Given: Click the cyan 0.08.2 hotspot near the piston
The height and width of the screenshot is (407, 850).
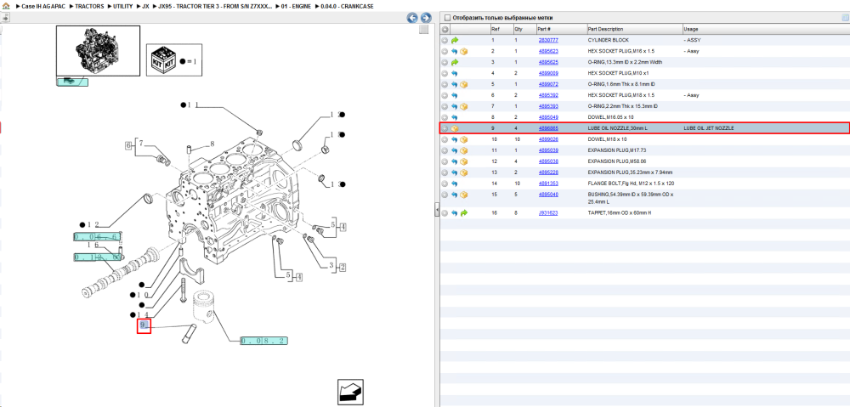Looking at the screenshot, I should (264, 341).
